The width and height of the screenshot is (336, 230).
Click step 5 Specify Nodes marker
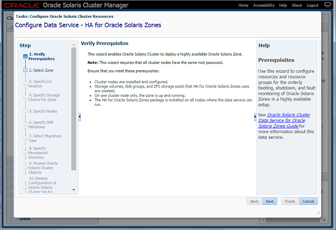coord(25,111)
